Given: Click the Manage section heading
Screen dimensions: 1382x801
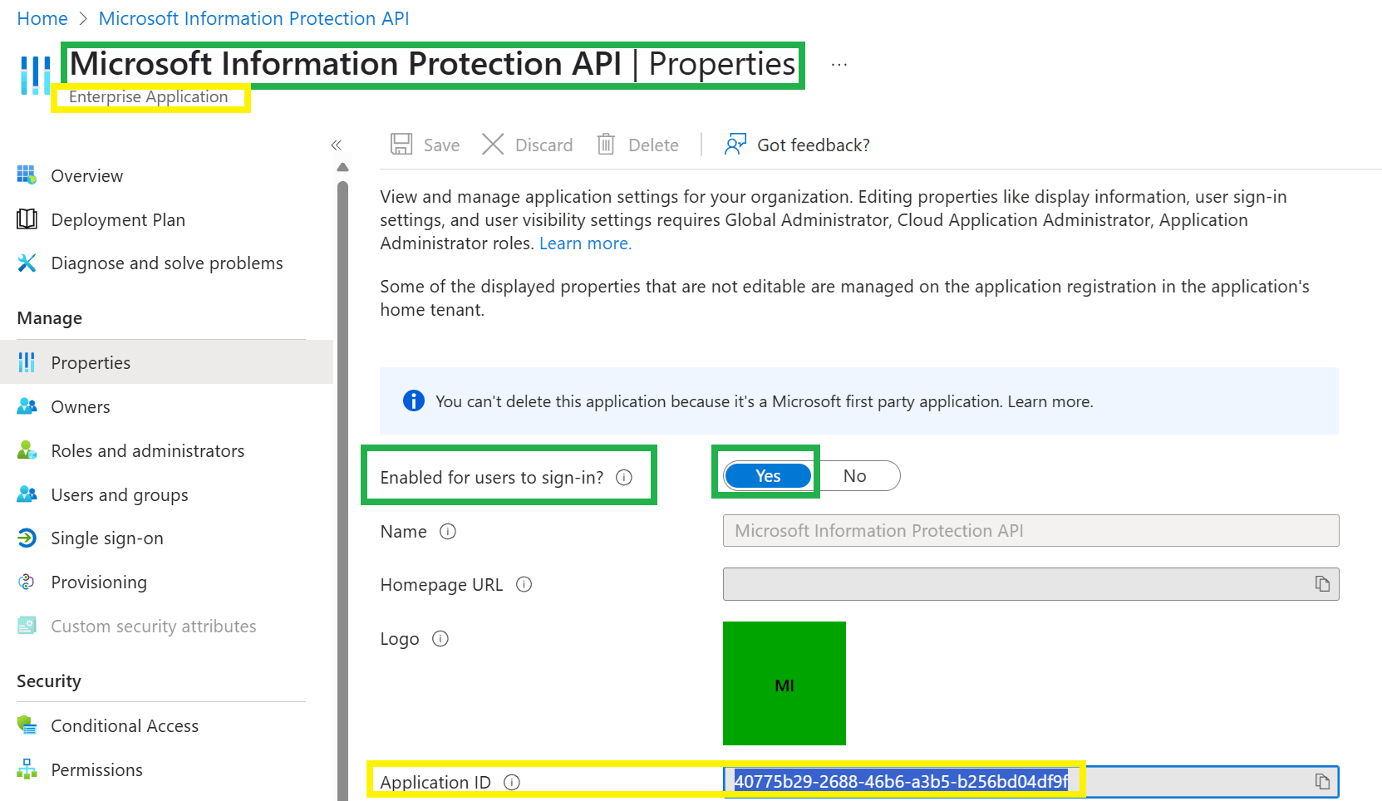Looking at the screenshot, I should click(x=49, y=318).
